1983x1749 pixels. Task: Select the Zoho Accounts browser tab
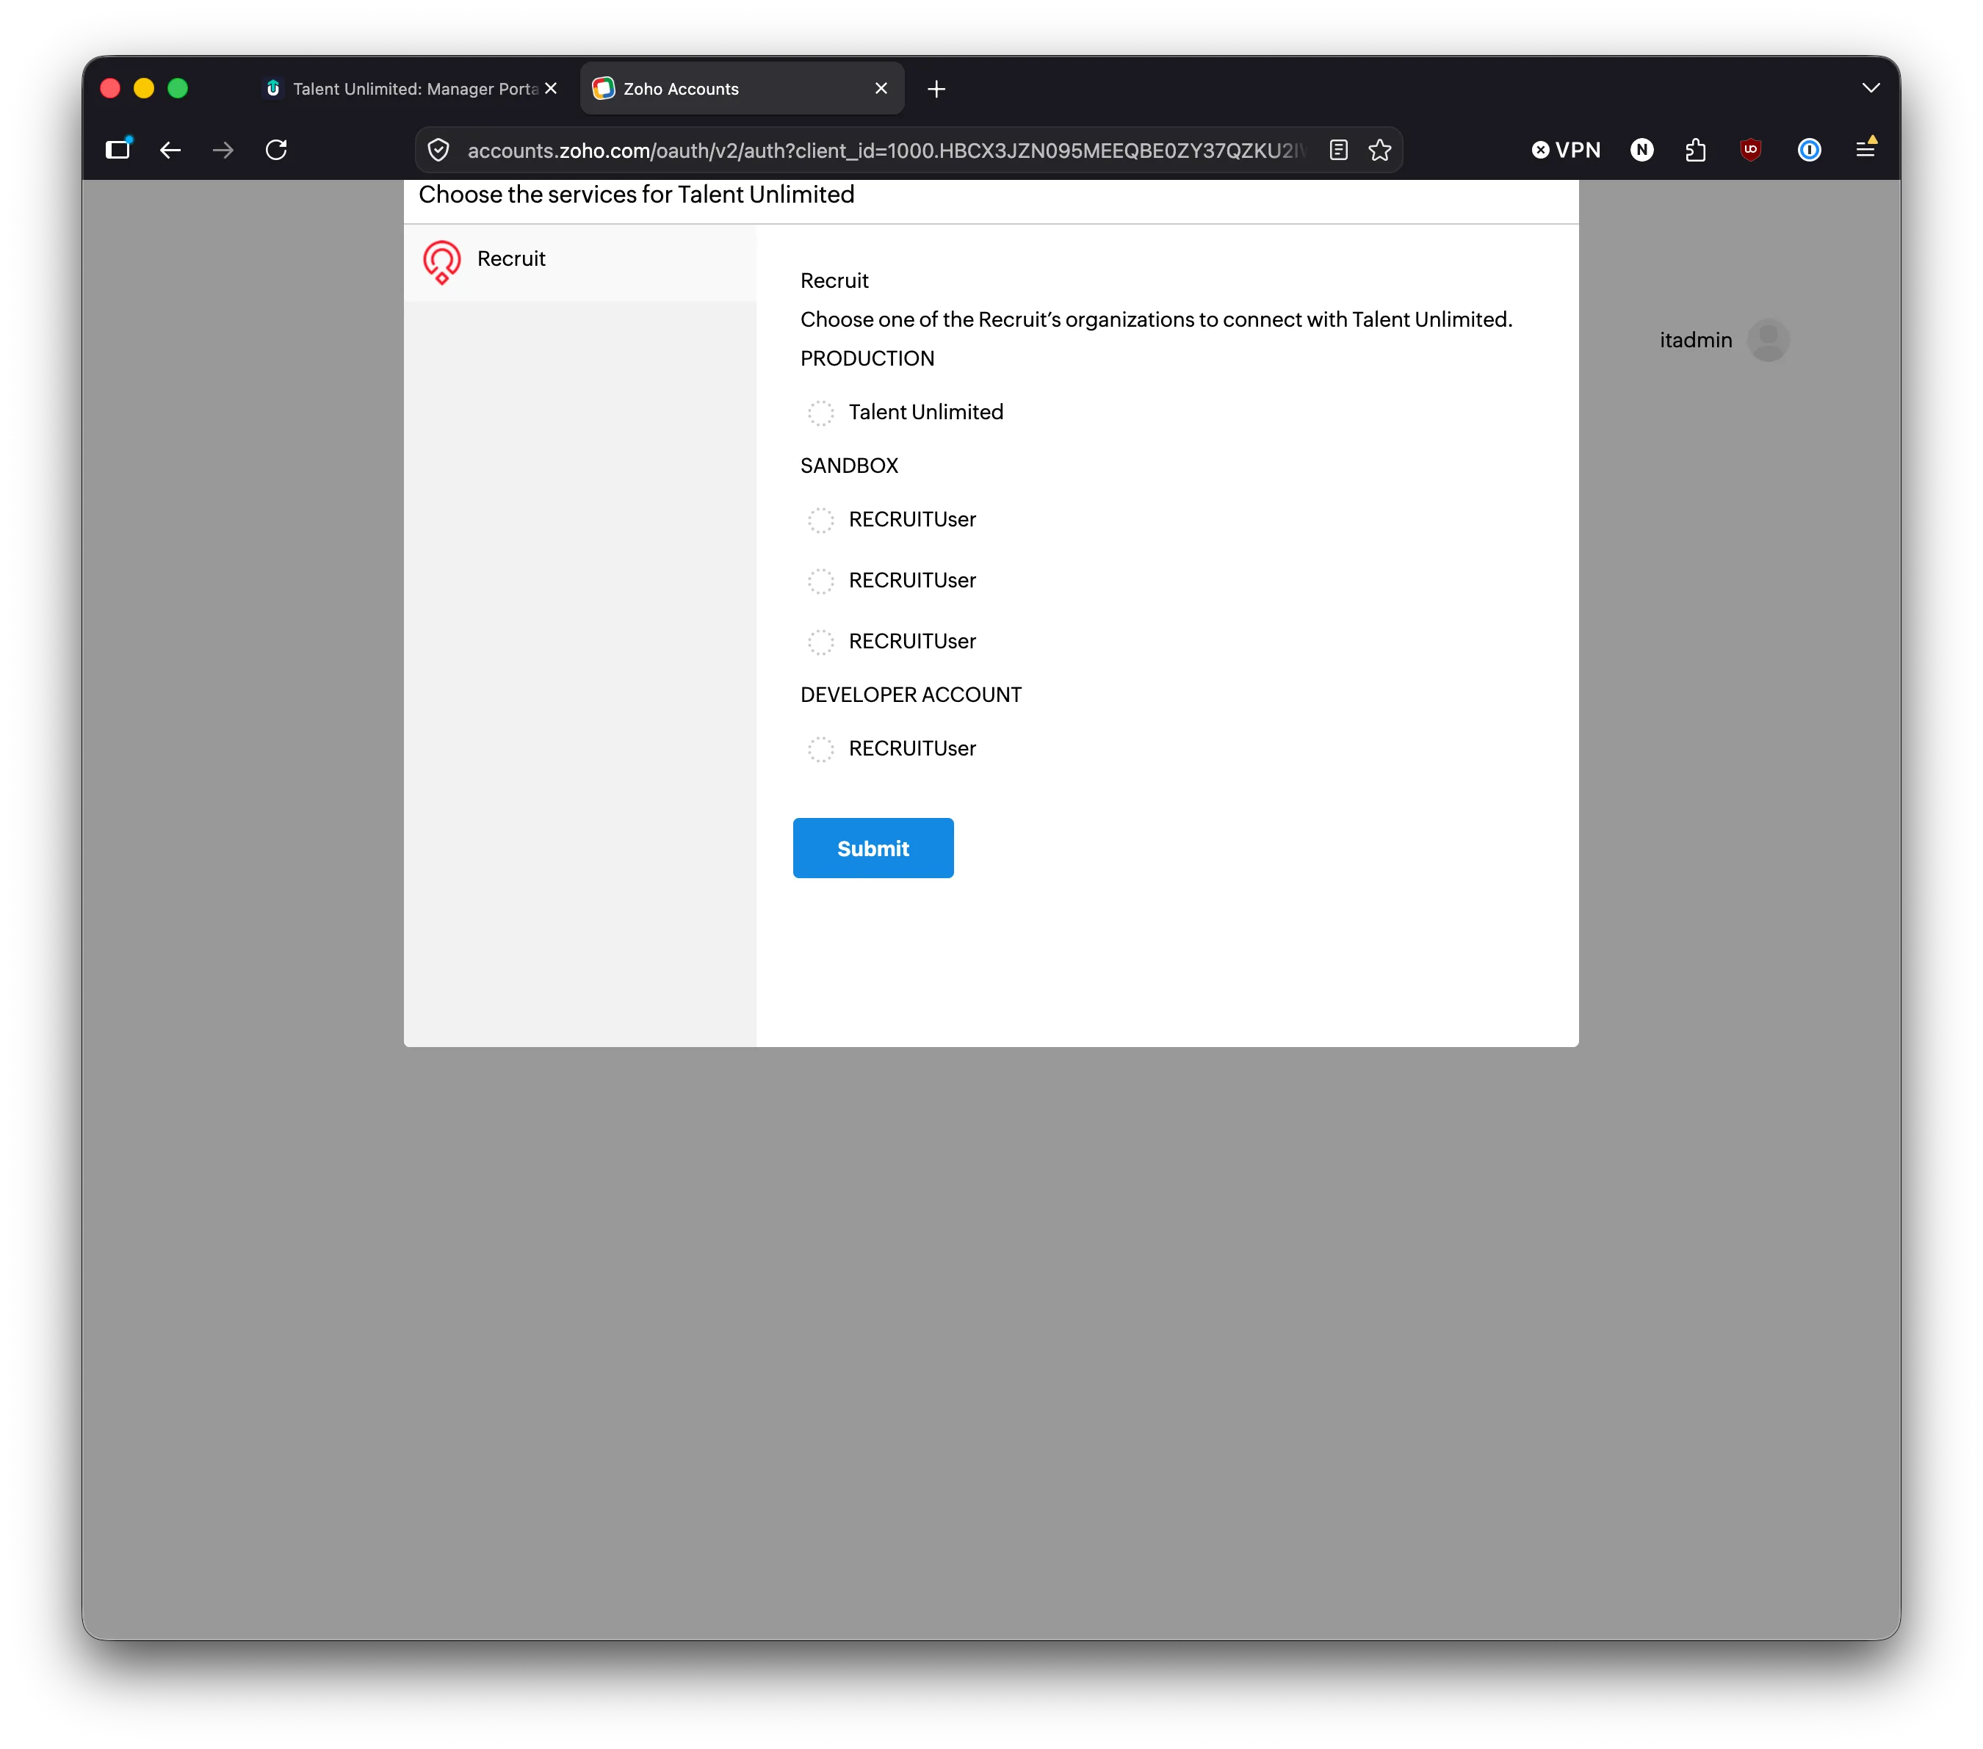click(741, 88)
